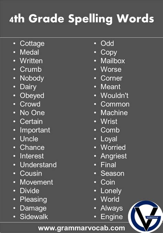Select the word Sidewalk
The height and width of the screenshot is (233, 163).
34,217
